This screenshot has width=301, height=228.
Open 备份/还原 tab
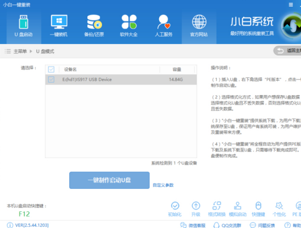tap(94, 27)
